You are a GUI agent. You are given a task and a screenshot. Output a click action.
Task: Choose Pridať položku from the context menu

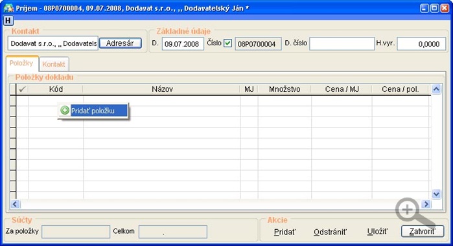(x=93, y=111)
